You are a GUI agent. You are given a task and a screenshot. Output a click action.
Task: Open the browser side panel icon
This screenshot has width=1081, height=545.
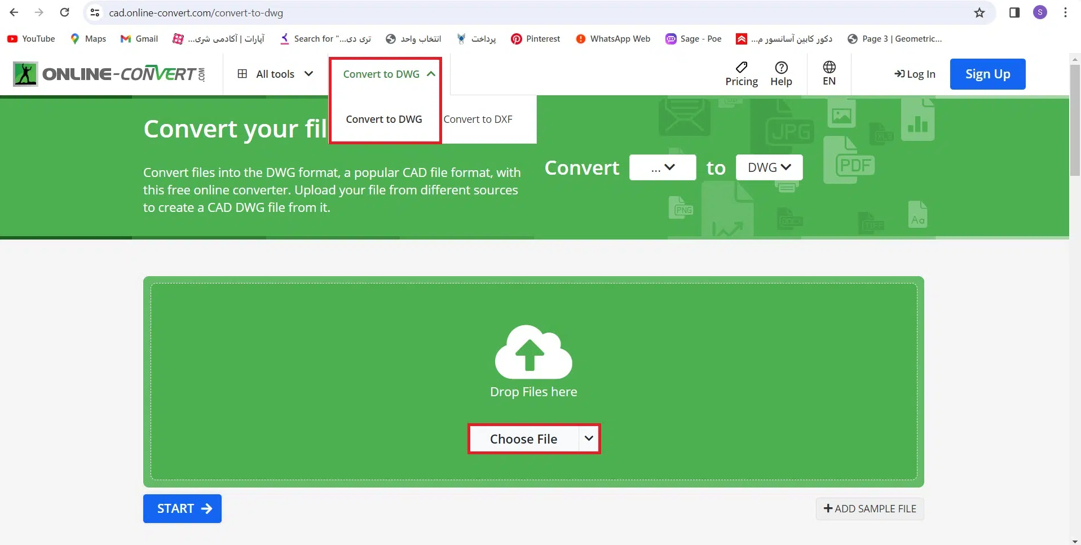pos(1014,13)
